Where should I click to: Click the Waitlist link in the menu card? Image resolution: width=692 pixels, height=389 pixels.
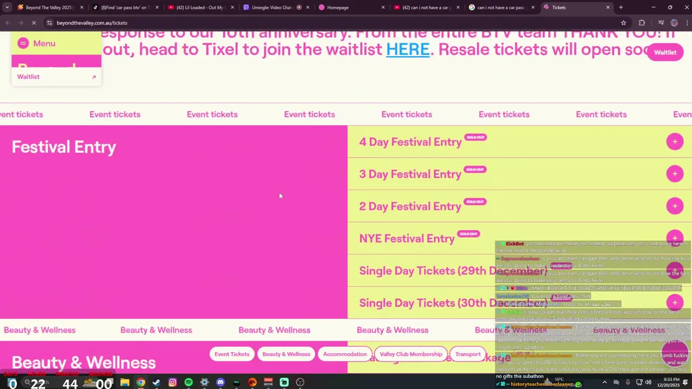[x=56, y=77]
